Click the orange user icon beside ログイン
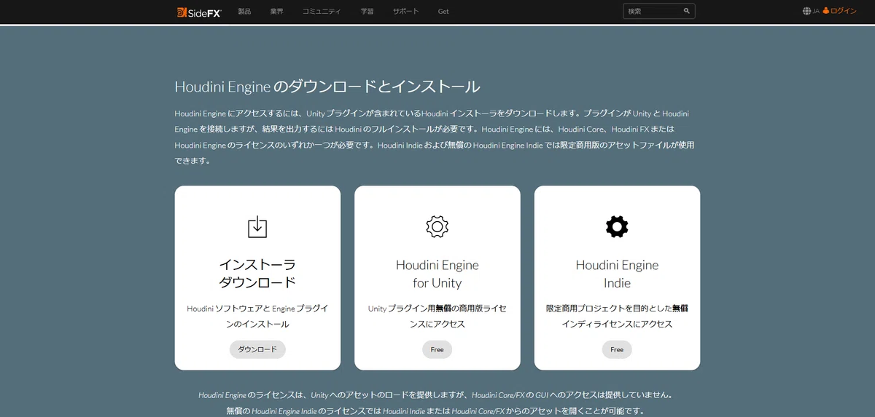 [826, 11]
